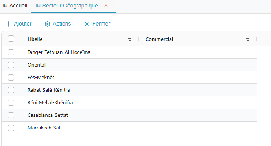Viewport: 271px width, 146px height.
Task: Select the Fès-Meknès cell text
Action: [41, 77]
